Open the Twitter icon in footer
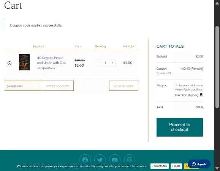Viewport: 220px width, 171px height. [100, 160]
